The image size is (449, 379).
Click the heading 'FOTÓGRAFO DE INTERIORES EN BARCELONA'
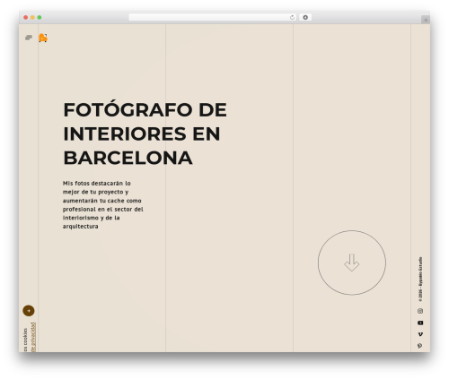point(145,134)
